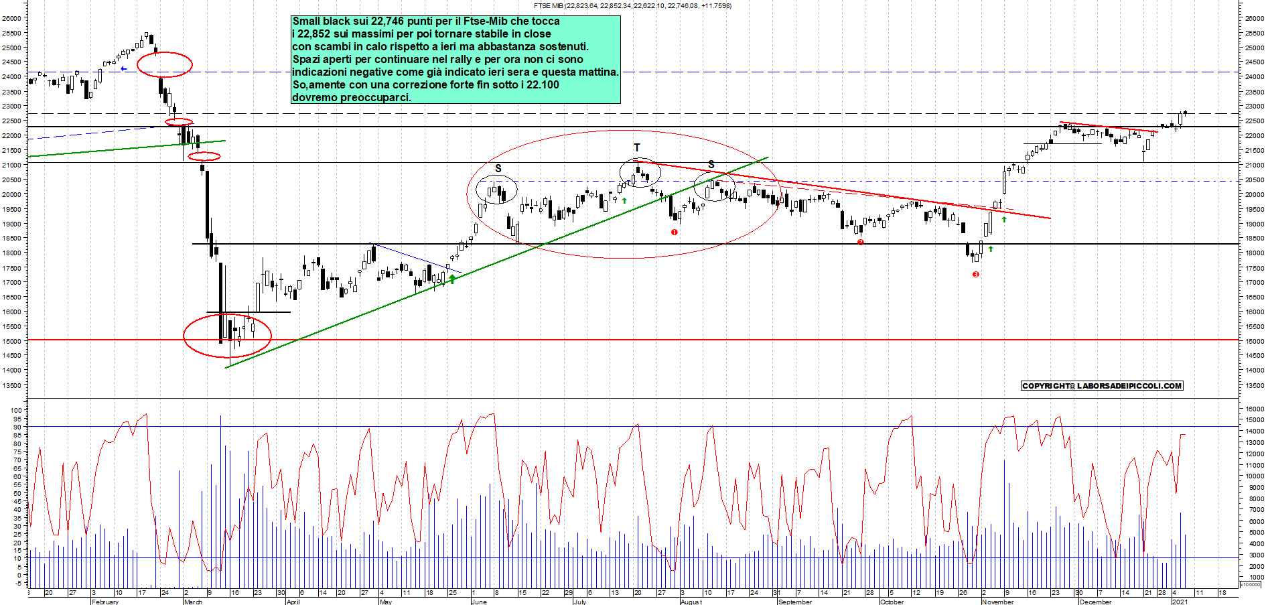1266x605 pixels.
Task: Click the green up arrow at November 9 breakout
Action: [1004, 220]
